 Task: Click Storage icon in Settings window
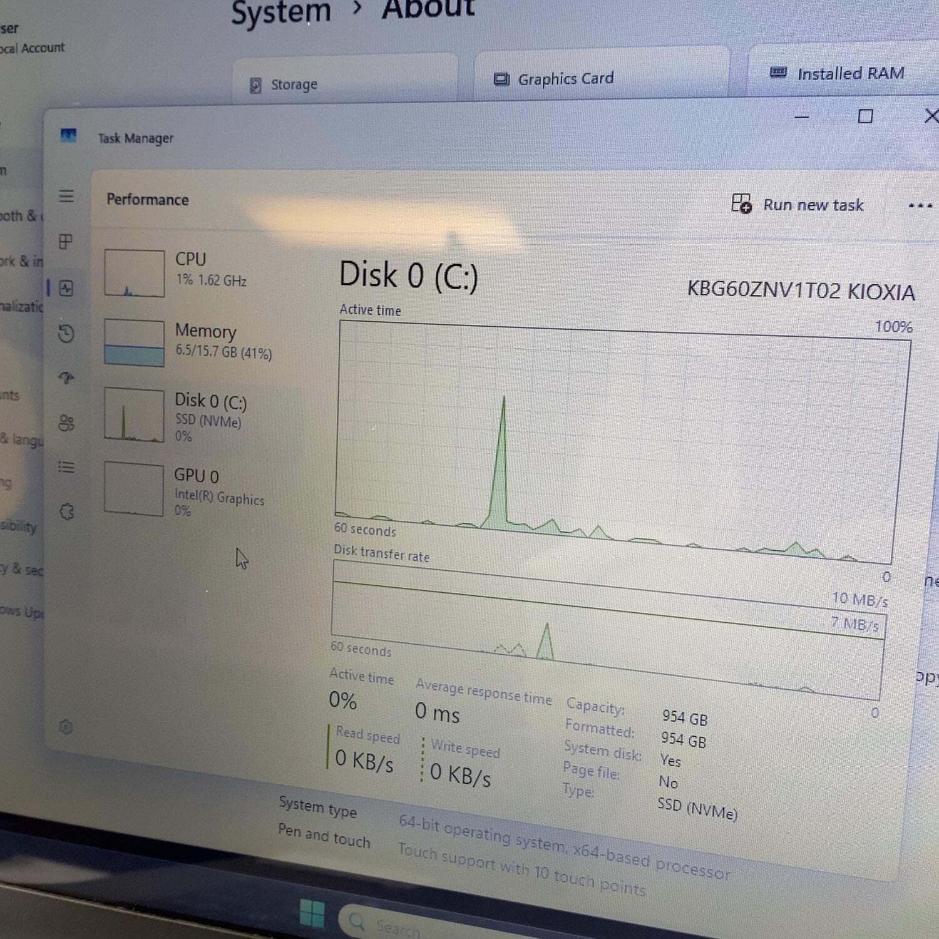pyautogui.click(x=255, y=85)
